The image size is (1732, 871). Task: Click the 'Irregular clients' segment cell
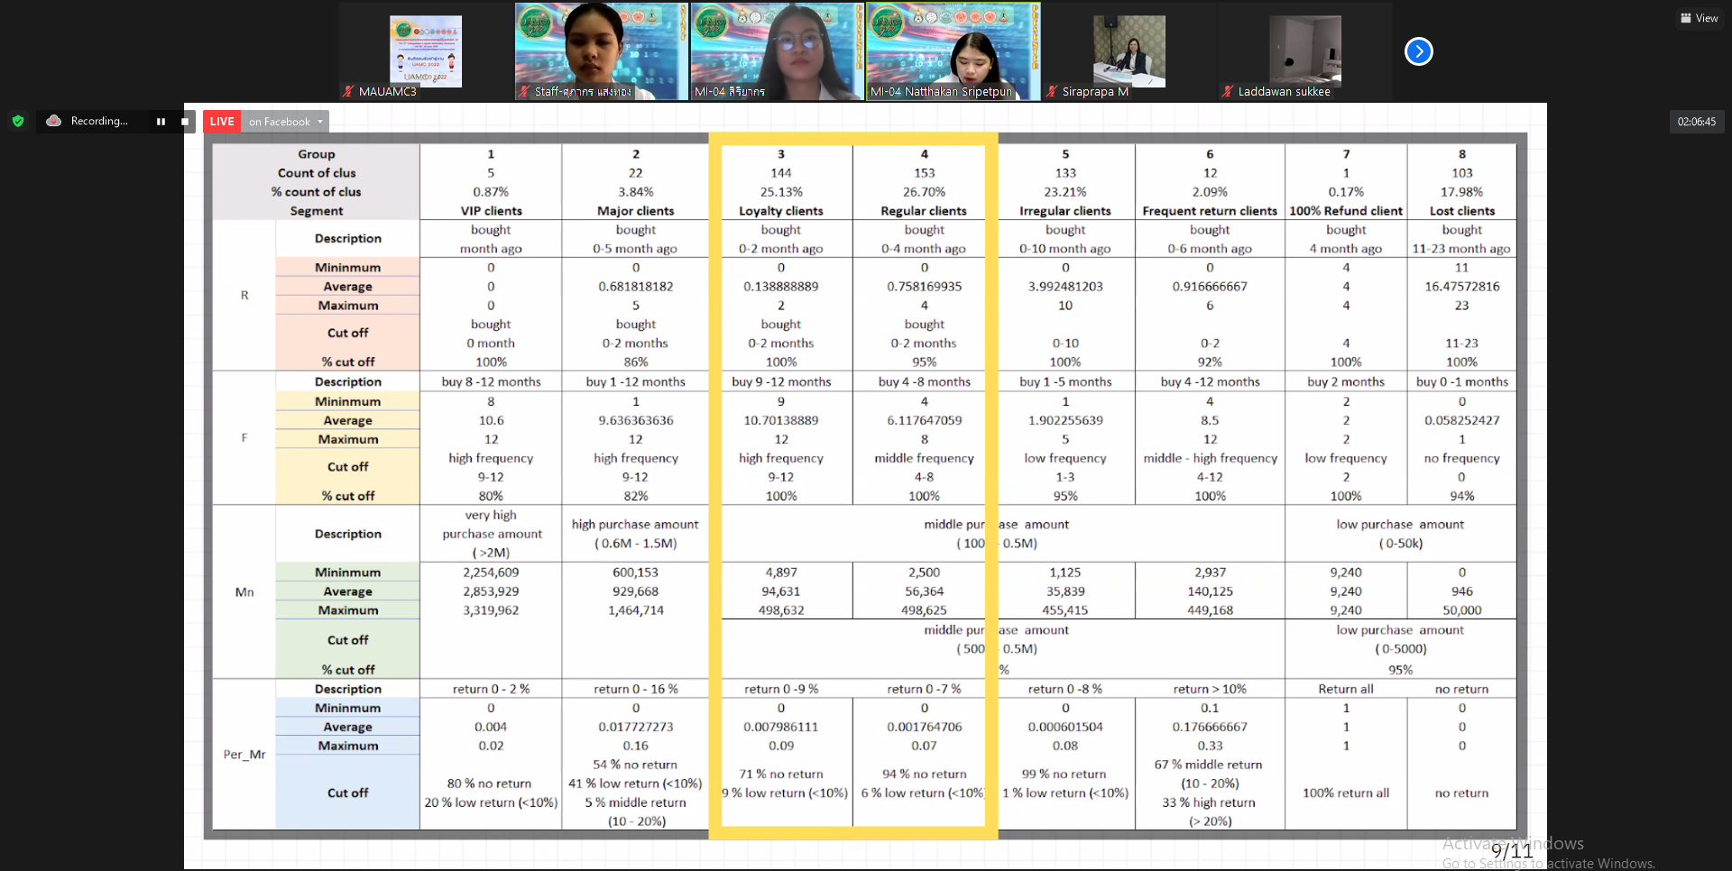pyautogui.click(x=1065, y=211)
